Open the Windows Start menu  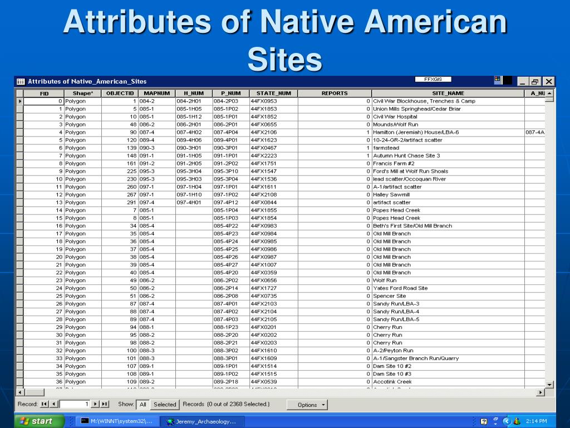coord(40,421)
